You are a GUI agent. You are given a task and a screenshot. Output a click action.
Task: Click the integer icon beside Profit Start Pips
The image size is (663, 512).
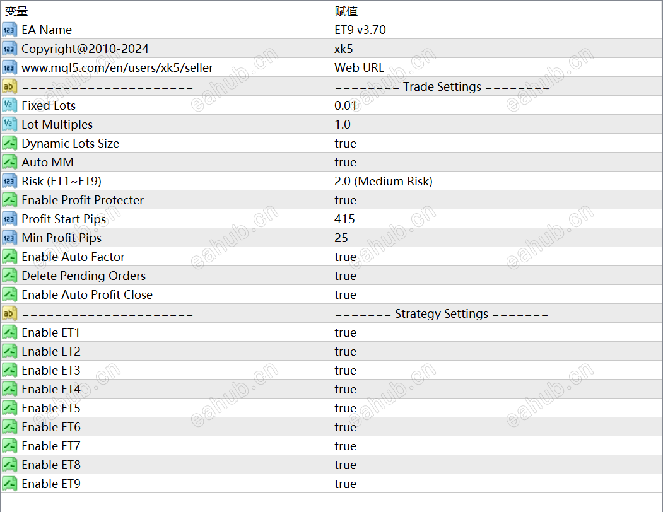[x=9, y=219]
